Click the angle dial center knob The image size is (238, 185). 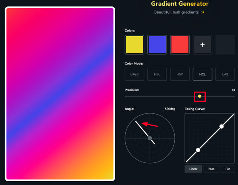[150, 138]
